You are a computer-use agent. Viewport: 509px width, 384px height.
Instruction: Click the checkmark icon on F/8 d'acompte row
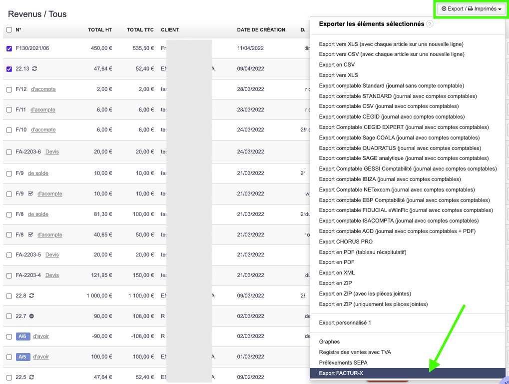[x=30, y=234]
